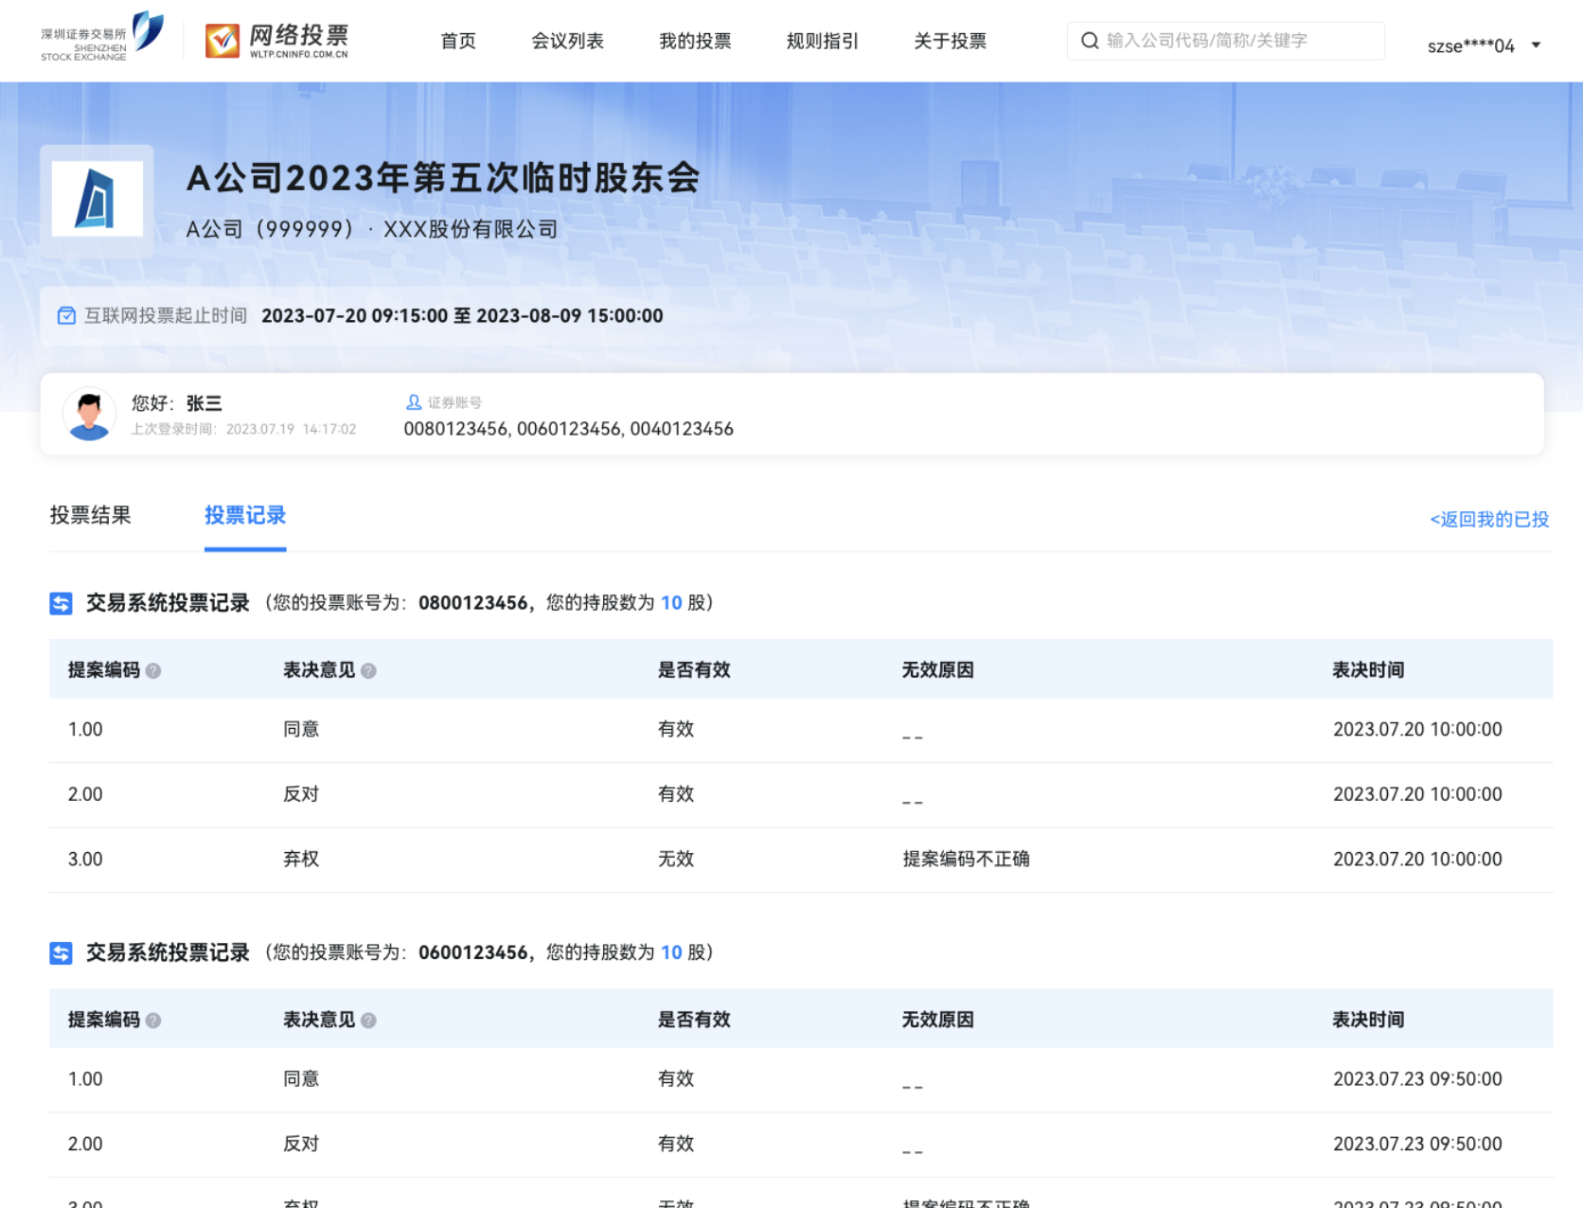Open the 规则指引 page

(x=821, y=41)
